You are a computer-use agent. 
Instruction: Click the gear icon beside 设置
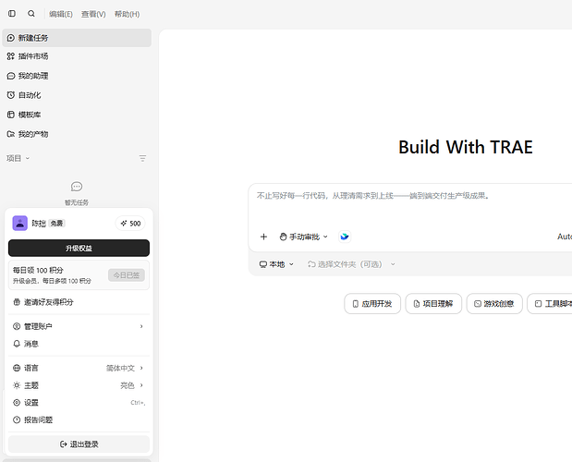click(x=17, y=403)
